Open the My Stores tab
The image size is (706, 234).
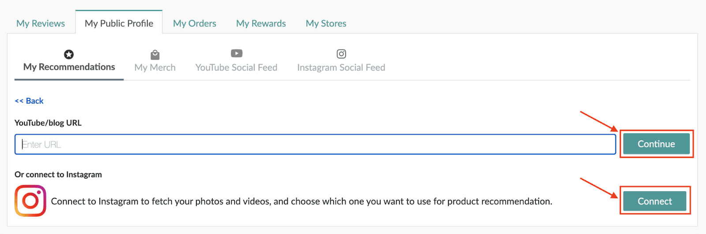pos(326,23)
